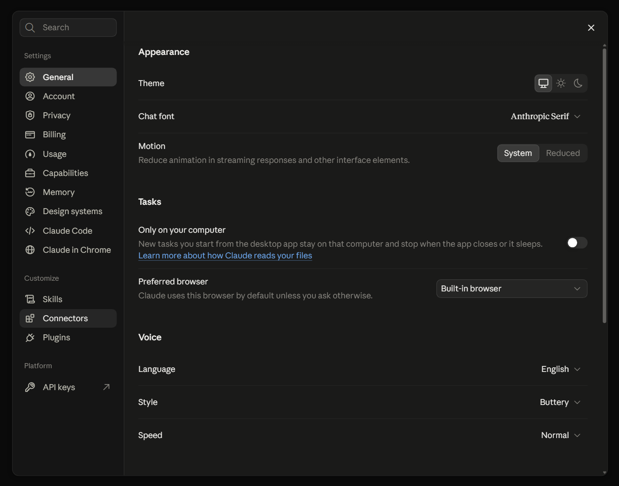Image resolution: width=619 pixels, height=486 pixels.
Task: Click the Connectors blocks icon
Action: 30,318
